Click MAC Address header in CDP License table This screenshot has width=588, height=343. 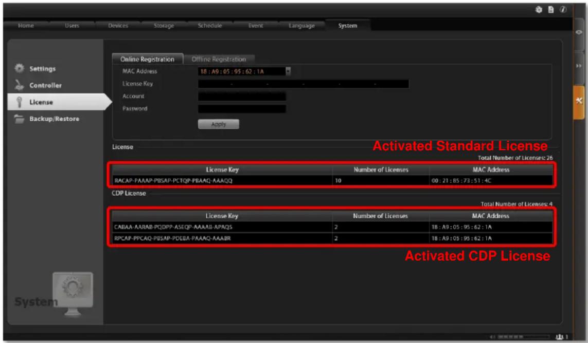[x=490, y=216]
